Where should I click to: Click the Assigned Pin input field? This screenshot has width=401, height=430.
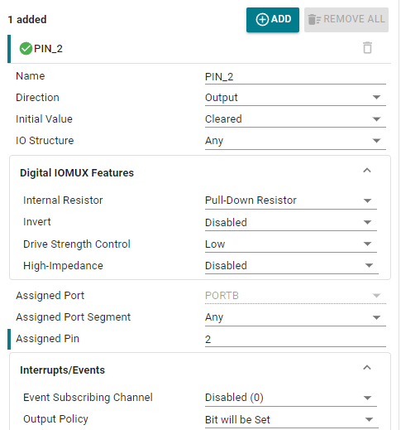(x=295, y=339)
